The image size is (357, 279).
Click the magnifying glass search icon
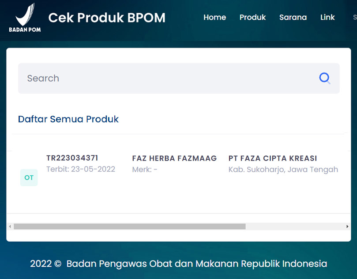tap(325, 78)
